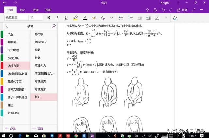The image size is (209, 138).
Task: Click the forward arrow in title bar
Action: 15,3
